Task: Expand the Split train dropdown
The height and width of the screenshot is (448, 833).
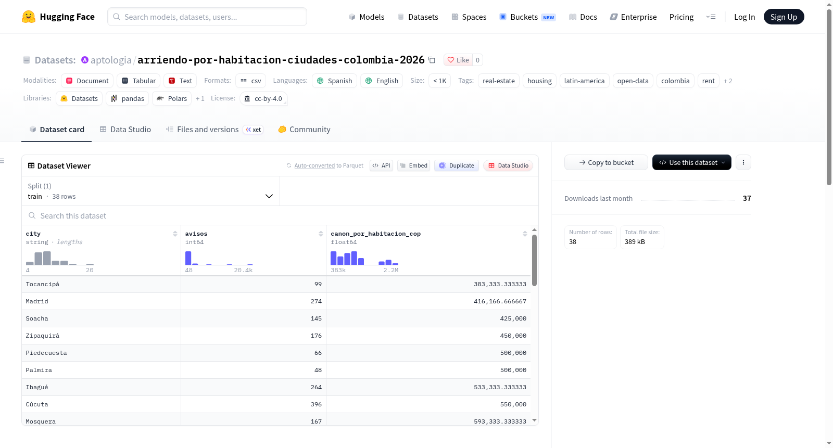Action: 150,191
